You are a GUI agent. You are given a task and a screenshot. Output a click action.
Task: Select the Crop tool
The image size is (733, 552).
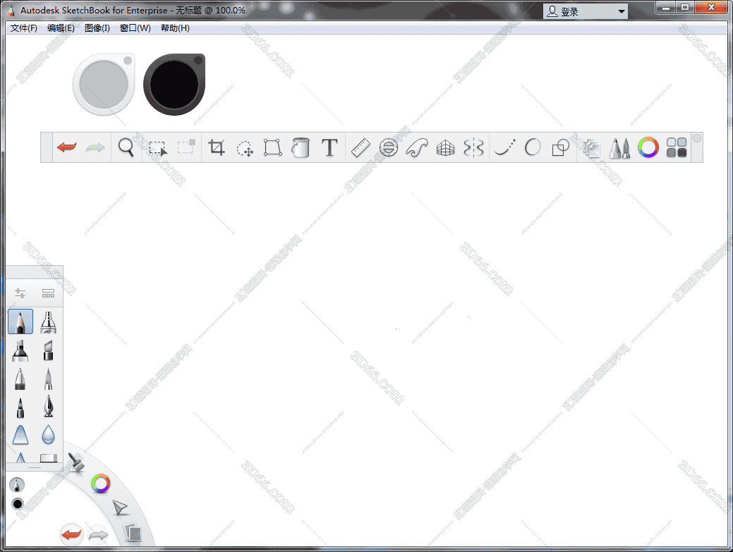coord(216,148)
